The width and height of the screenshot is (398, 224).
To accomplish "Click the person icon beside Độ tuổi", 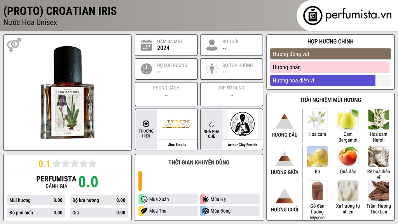I will 212,45.
